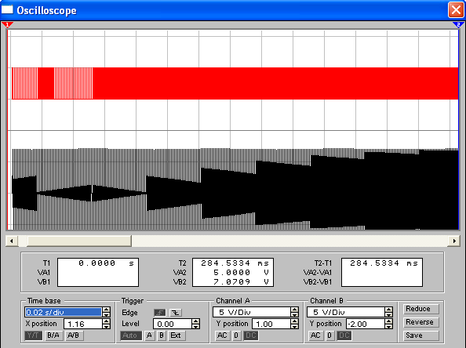This screenshot has height=348, width=466.
Task: Set Channel B coupling to 0
Action: [x=329, y=335]
